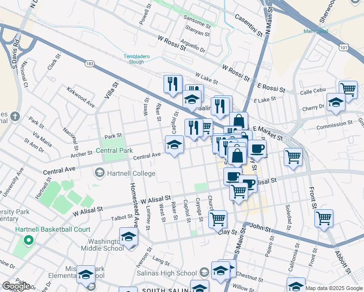Open the coffee cup marker near E Market St
The width and height of the screenshot is (364, 292).
(x=257, y=149)
